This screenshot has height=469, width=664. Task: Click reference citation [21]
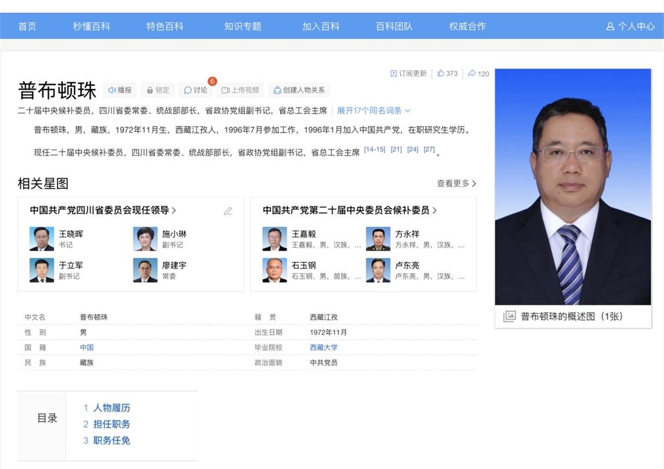[x=396, y=149]
